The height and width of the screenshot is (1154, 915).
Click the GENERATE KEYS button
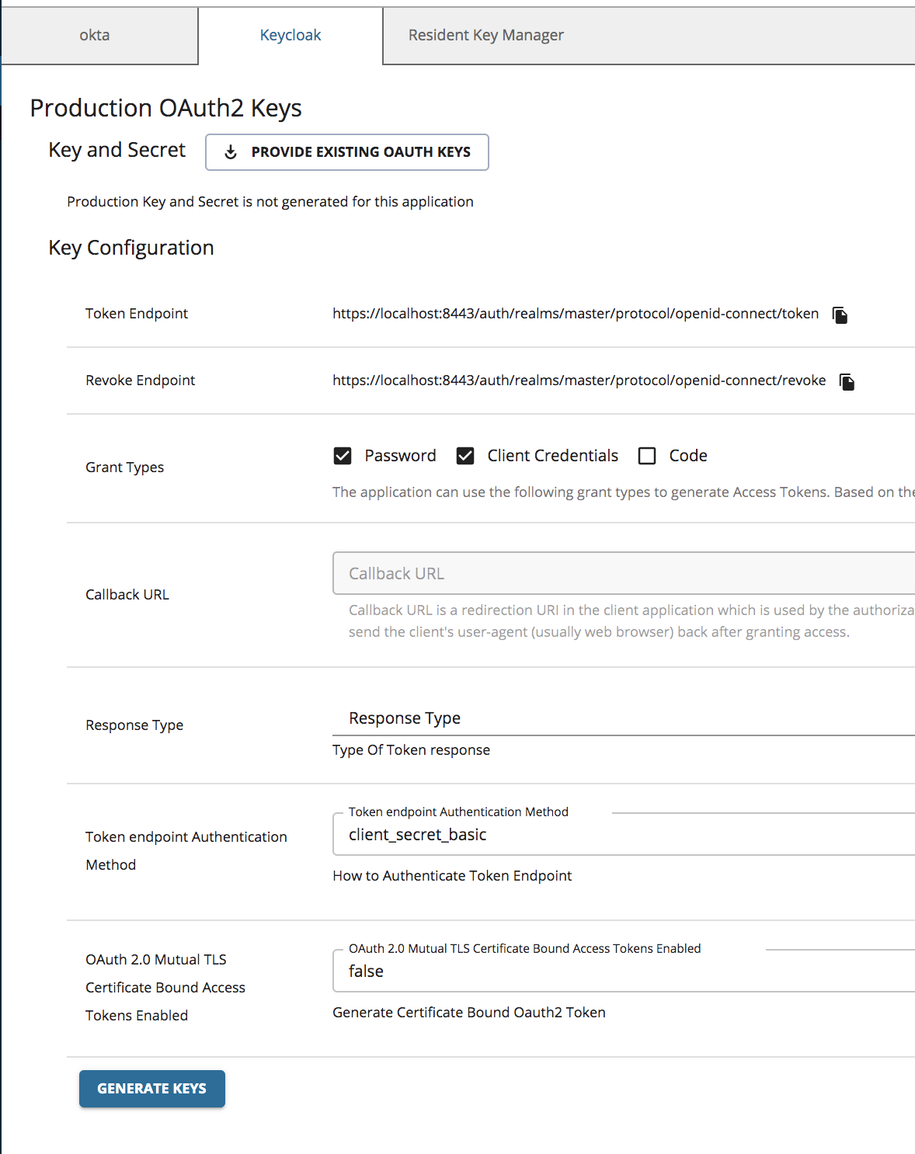click(151, 1088)
